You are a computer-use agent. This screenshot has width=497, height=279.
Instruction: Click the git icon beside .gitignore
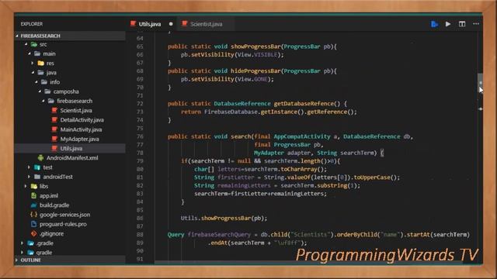pyautogui.click(x=33, y=234)
